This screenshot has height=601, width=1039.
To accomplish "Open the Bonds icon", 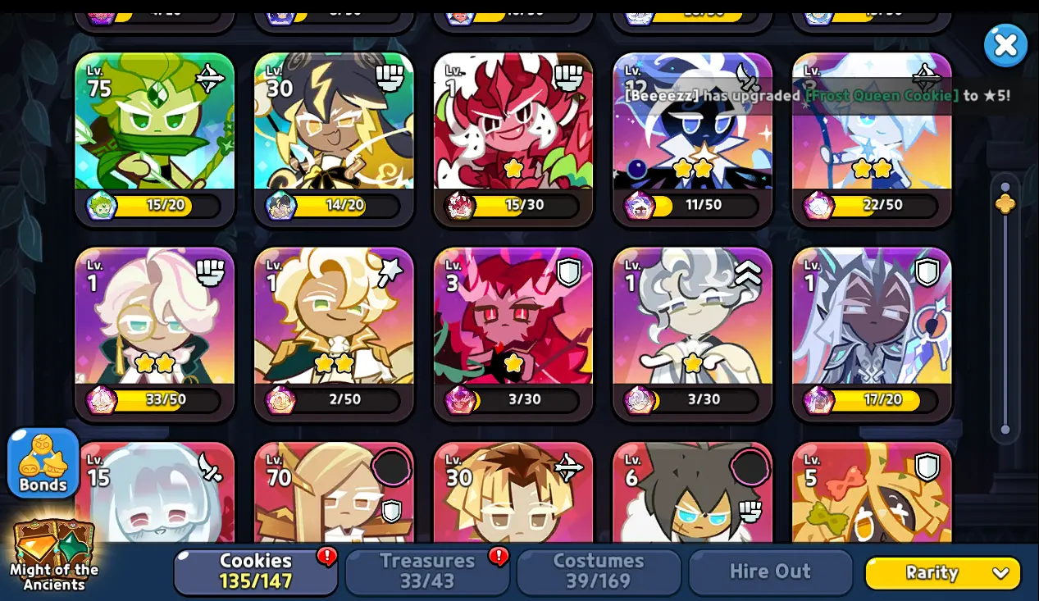I will pos(43,463).
